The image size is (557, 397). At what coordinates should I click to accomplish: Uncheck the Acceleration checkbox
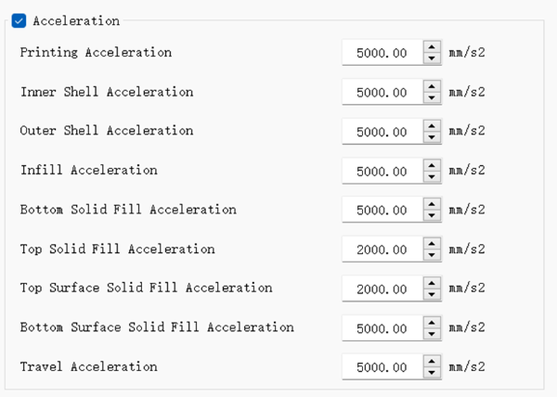19,20
